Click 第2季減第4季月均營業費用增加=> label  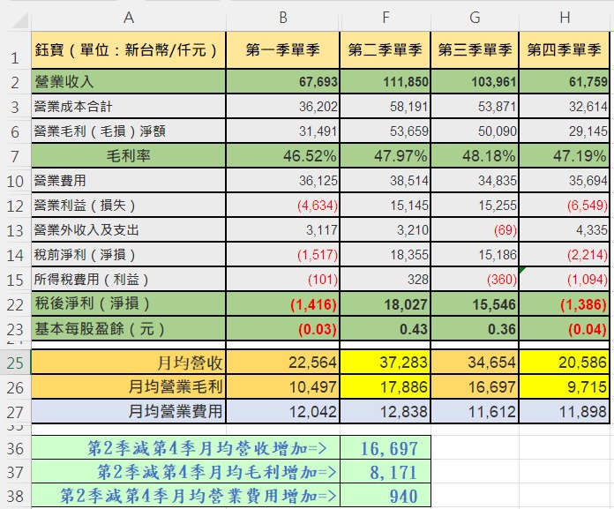[185, 496]
